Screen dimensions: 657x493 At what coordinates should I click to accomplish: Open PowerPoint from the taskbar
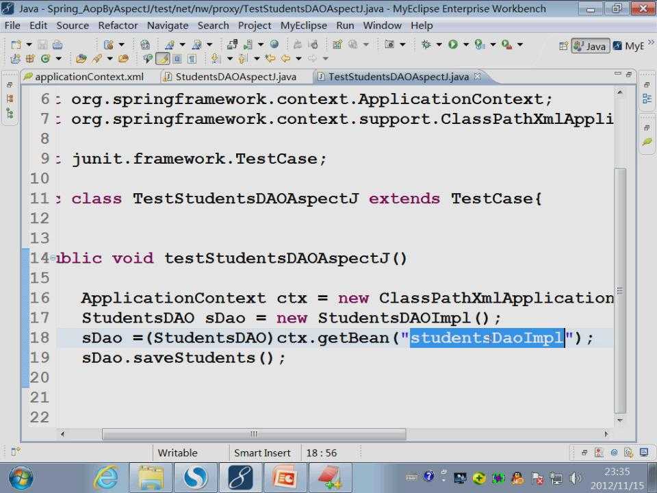tap(286, 478)
